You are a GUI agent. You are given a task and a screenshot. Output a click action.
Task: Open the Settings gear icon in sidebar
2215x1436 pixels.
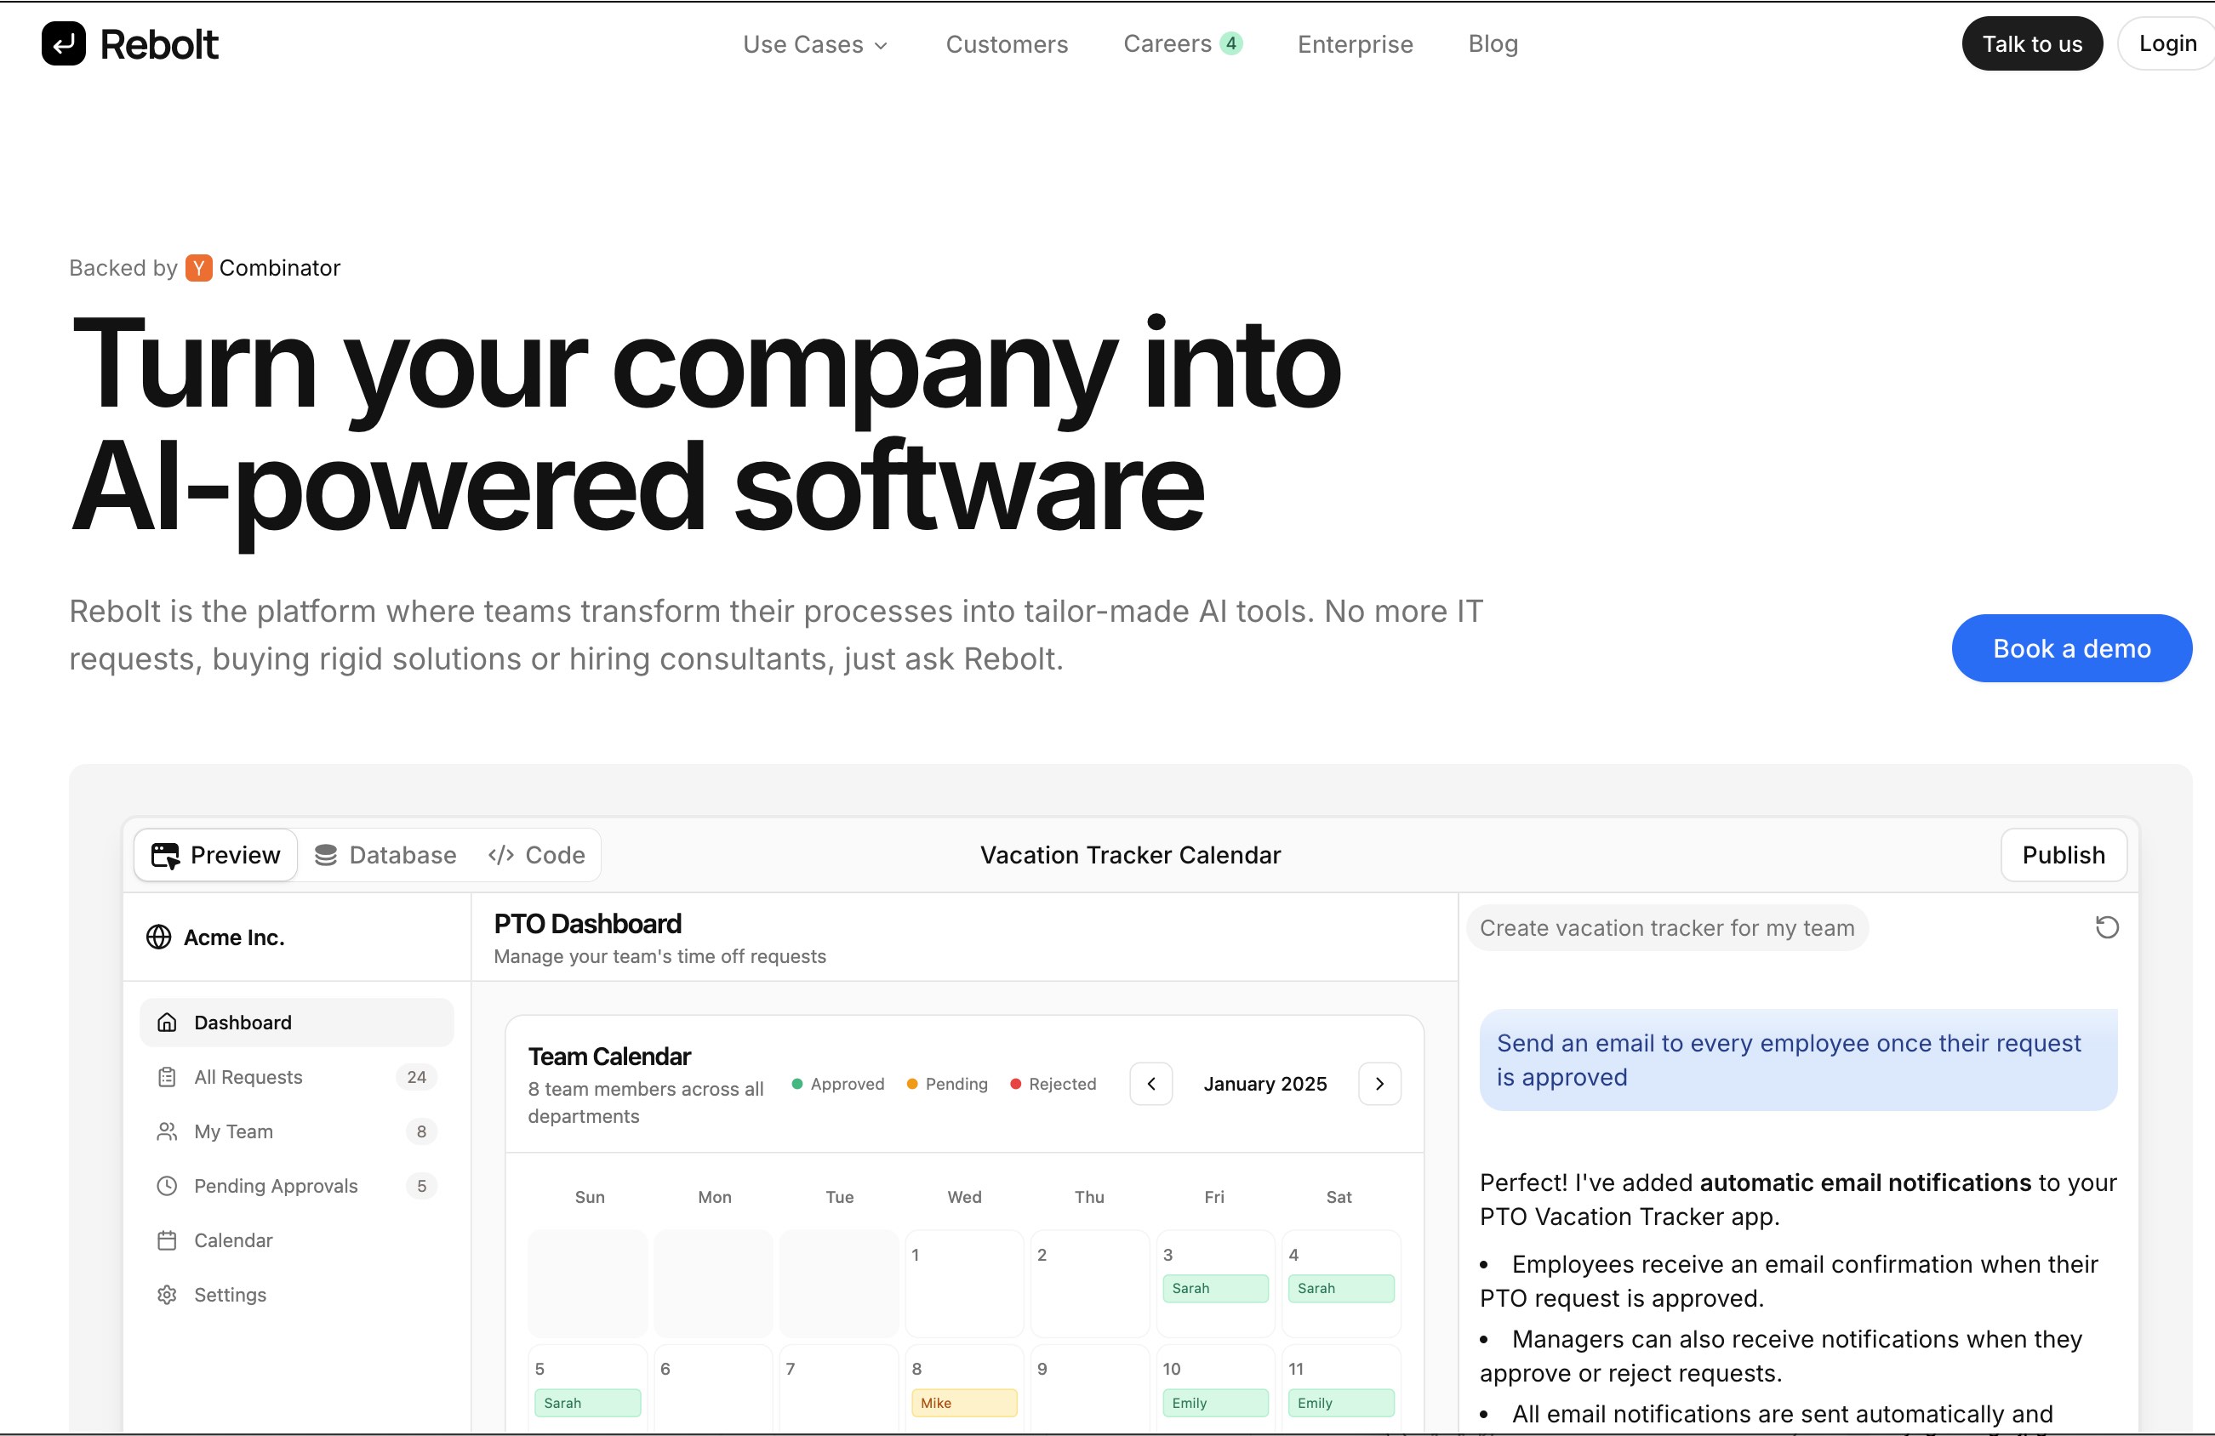(168, 1295)
